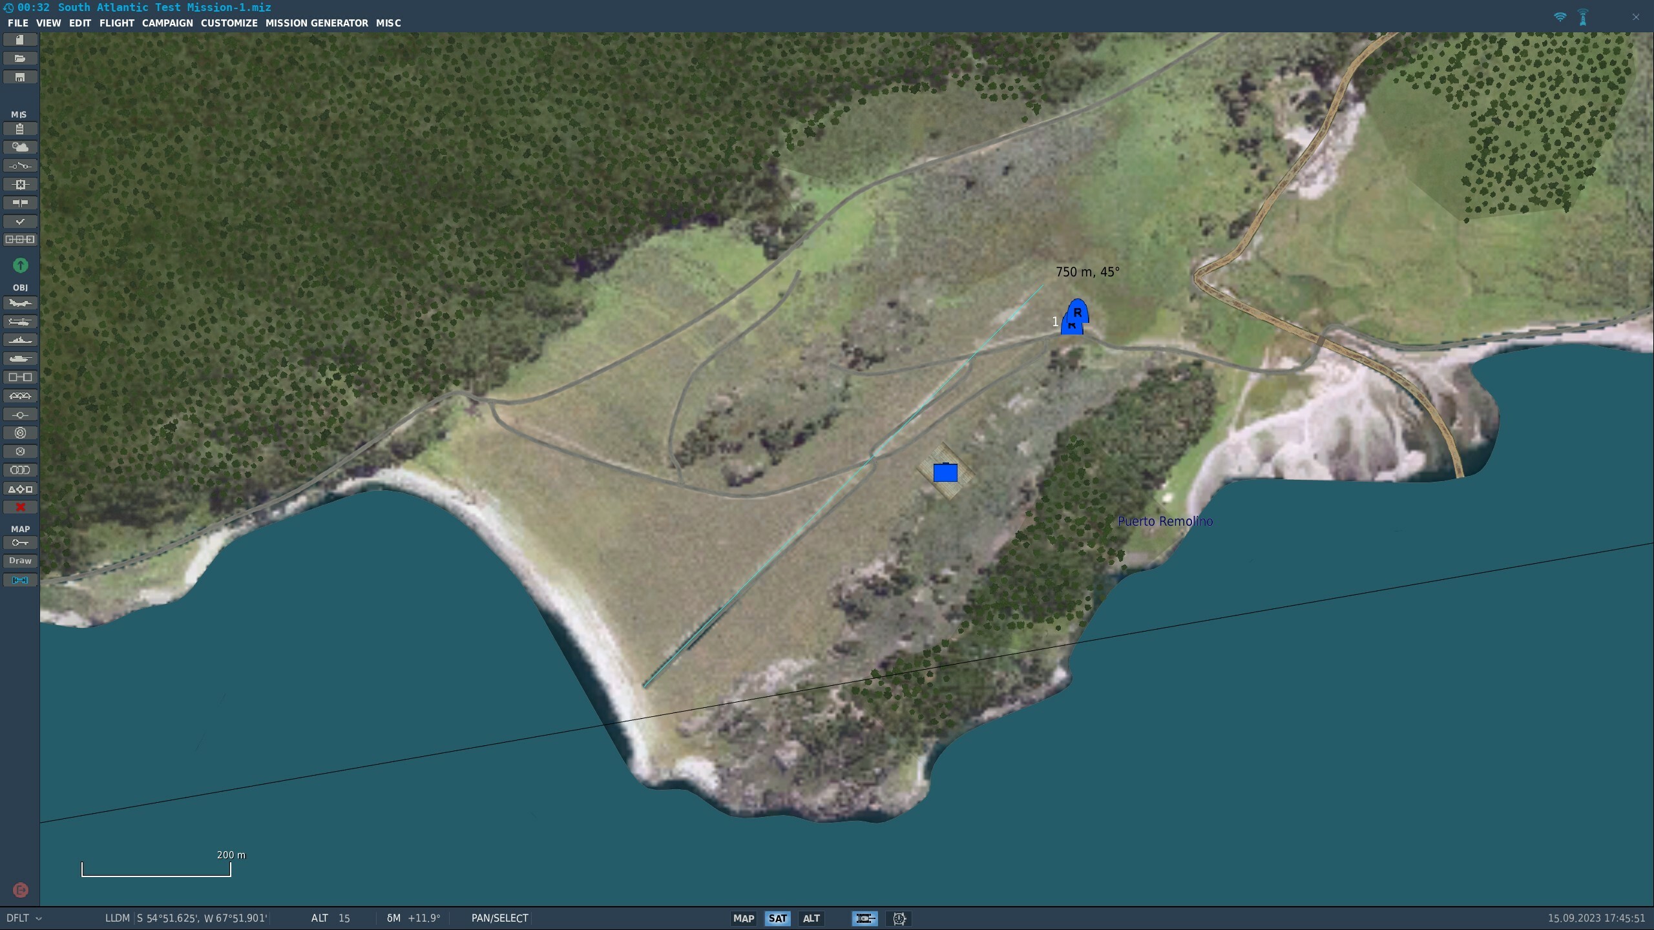Image resolution: width=1654 pixels, height=930 pixels.
Task: Click the Puerto Remolino map label
Action: [x=1165, y=521]
